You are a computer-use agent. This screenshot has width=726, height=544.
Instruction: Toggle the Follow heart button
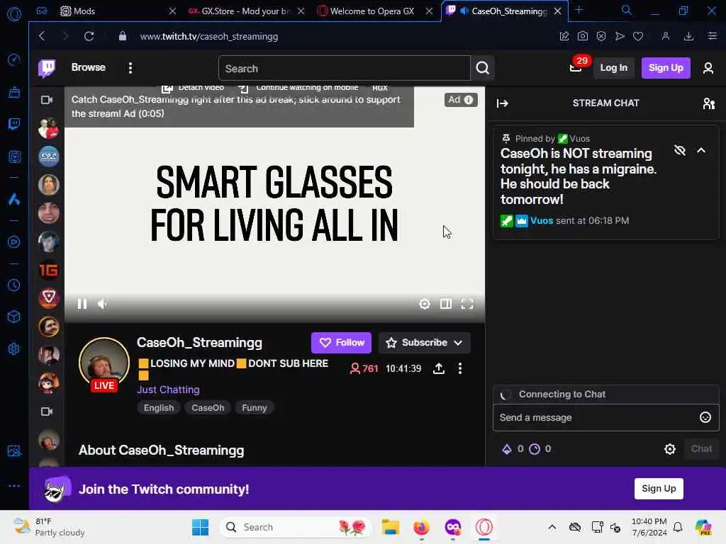(341, 343)
